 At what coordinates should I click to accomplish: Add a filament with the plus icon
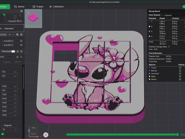[10, 35]
